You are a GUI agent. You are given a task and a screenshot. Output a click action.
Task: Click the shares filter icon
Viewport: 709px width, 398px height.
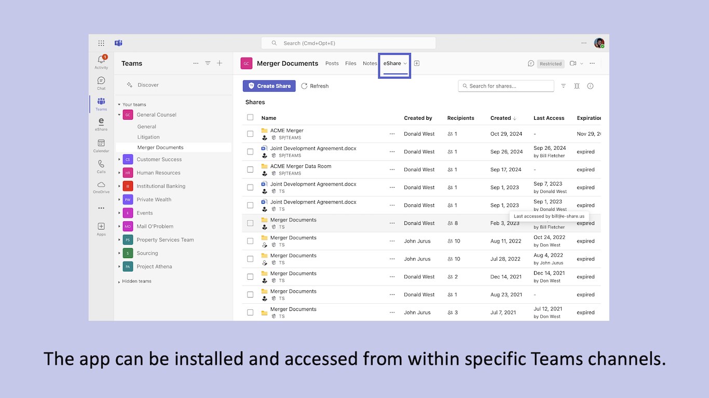tap(563, 86)
